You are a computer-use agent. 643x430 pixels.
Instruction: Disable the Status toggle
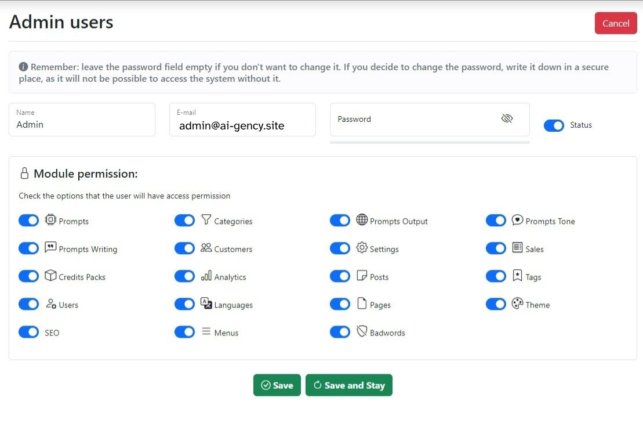[554, 125]
